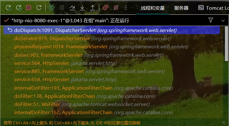Click the restart frame/reload arrow icon
Image resolution: width=229 pixels, height=126 pixels.
pos(39,8)
